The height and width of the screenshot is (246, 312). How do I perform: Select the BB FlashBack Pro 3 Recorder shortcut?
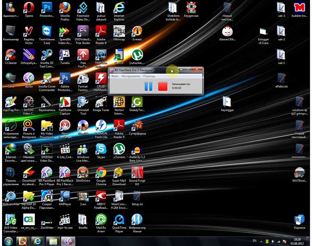(65, 176)
